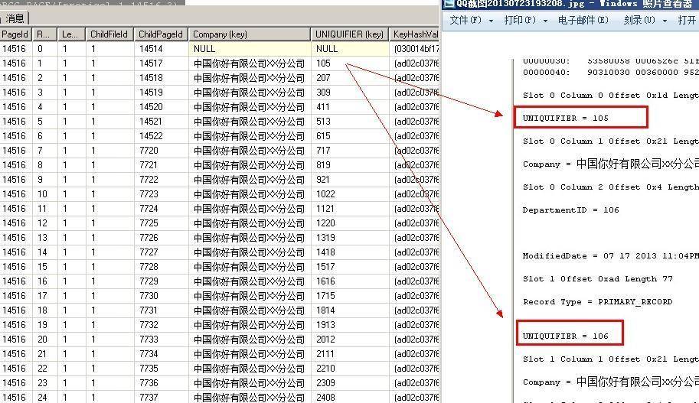Viewport: 699px width, 403px height.
Task: Select ChildPageId cell 14514
Action: click(x=161, y=48)
